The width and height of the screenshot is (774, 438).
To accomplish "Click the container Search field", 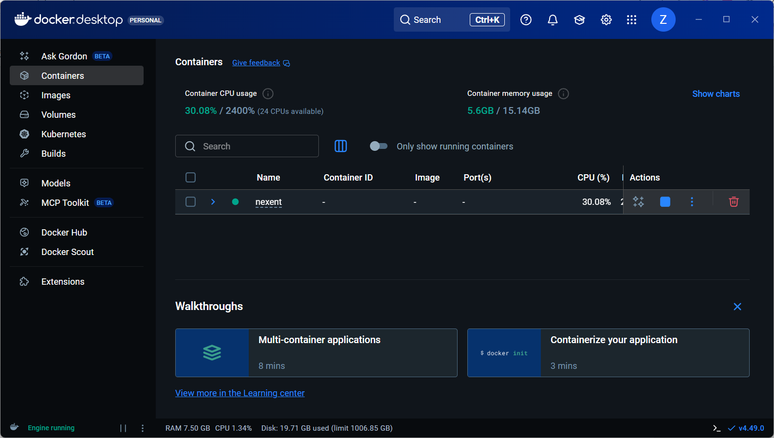I will tap(247, 146).
